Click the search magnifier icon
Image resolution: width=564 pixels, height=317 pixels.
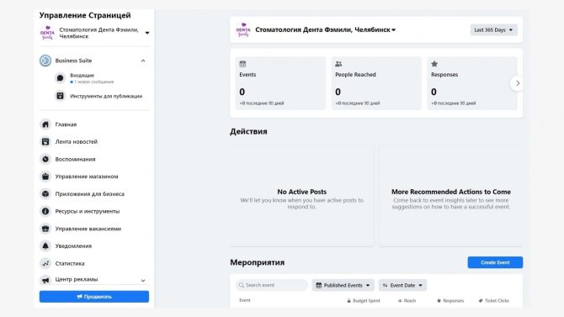[x=242, y=285]
